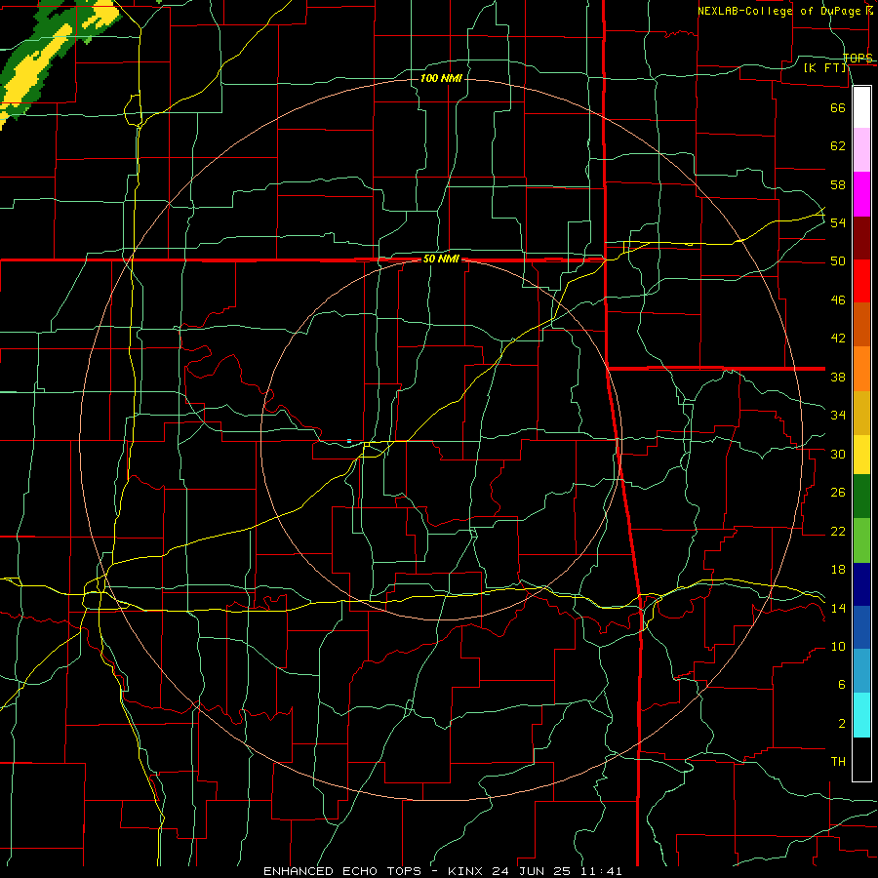Click the "100 NMI" range ring label
The width and height of the screenshot is (878, 878).
coord(441,78)
